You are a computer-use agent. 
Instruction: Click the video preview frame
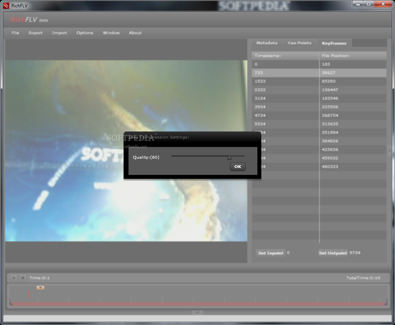pyautogui.click(x=126, y=150)
